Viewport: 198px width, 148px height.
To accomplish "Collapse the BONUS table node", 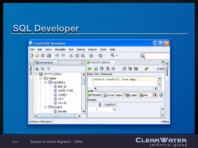I will [x=45, y=107].
